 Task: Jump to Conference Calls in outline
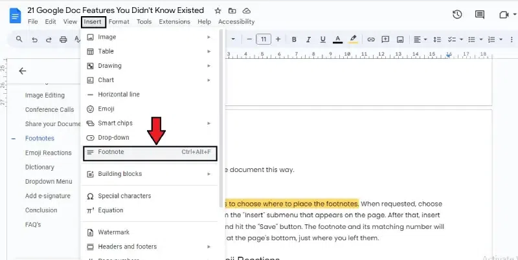(50, 109)
